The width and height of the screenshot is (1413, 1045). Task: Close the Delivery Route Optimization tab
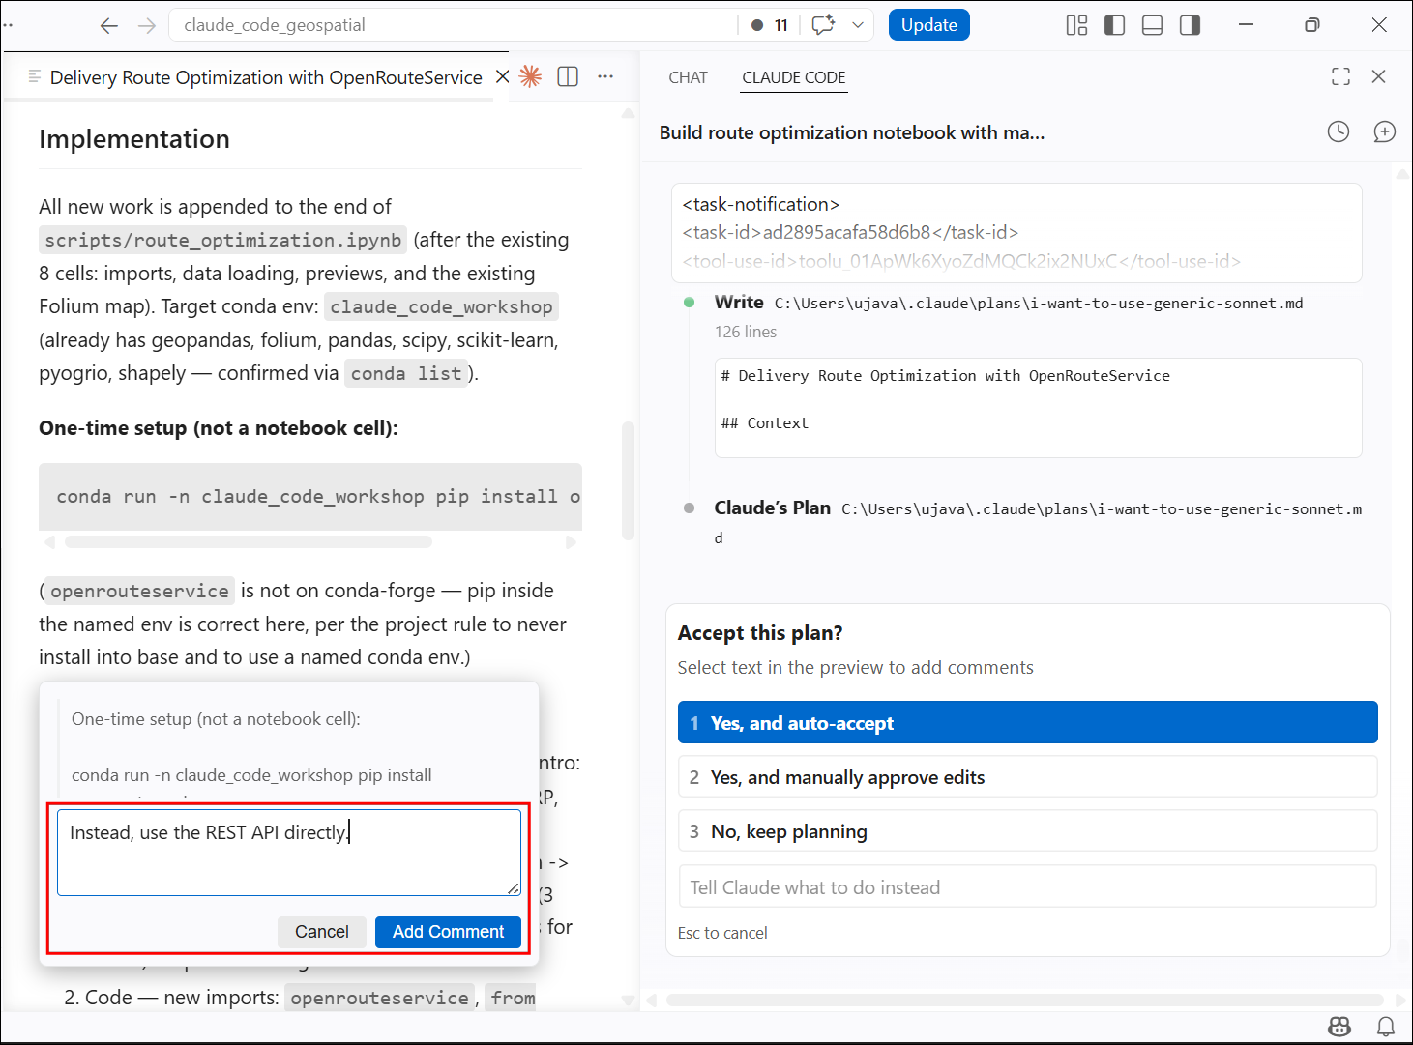pyautogui.click(x=502, y=76)
